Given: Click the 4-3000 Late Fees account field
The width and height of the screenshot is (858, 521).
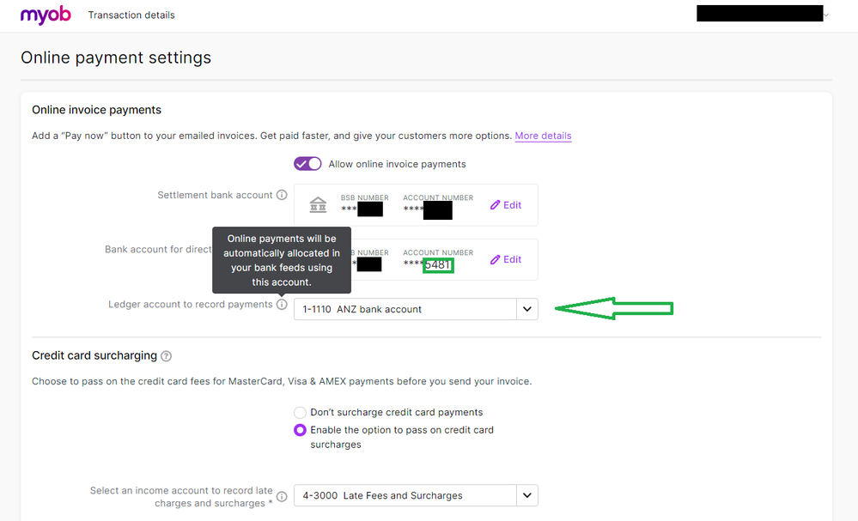Looking at the screenshot, I should (404, 495).
